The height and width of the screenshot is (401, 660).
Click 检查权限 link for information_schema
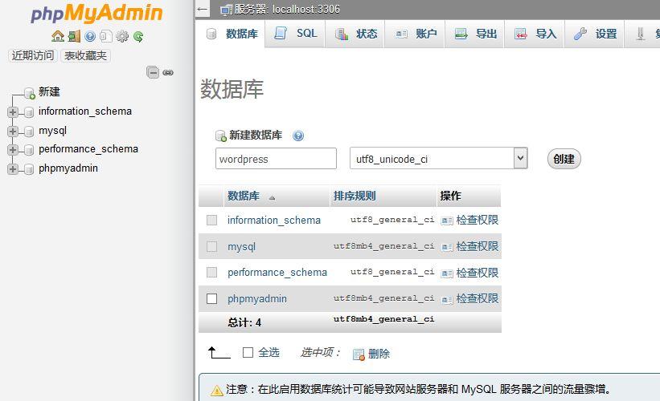478,220
